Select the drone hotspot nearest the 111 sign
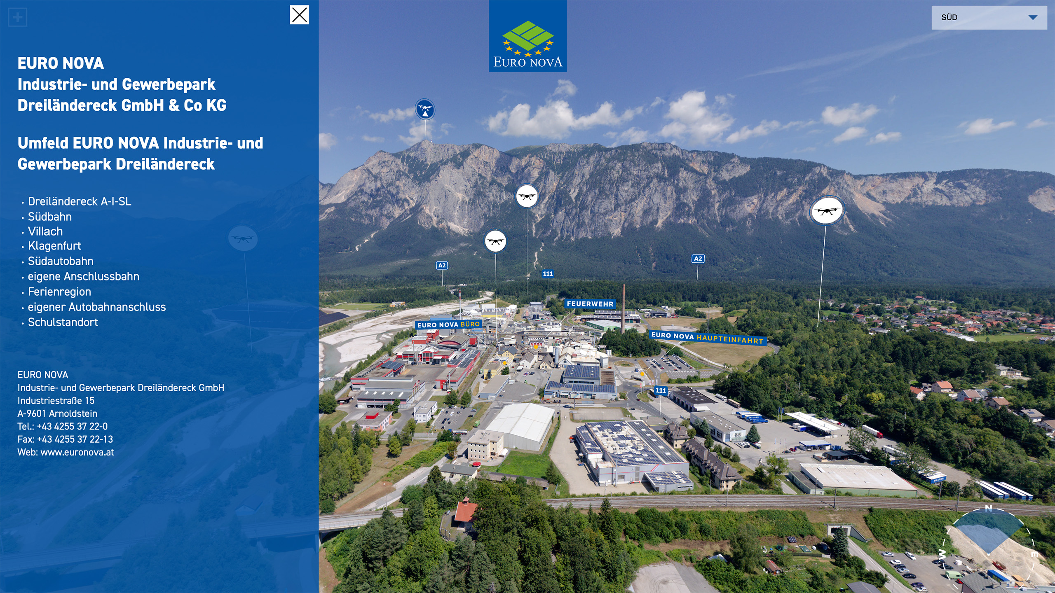Image resolution: width=1055 pixels, height=593 pixels. pos(527,196)
